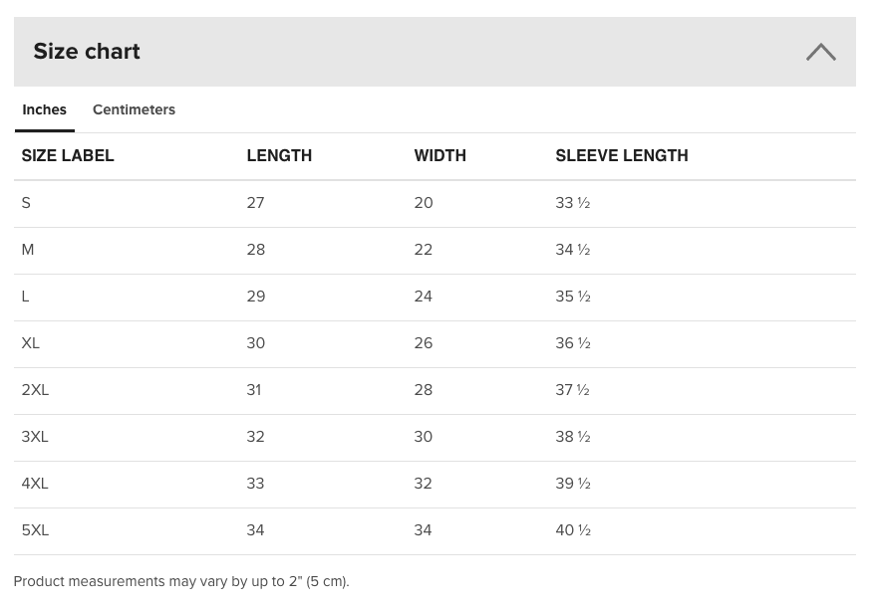The image size is (873, 606).
Task: Click the LENGTH column header
Action: click(279, 155)
